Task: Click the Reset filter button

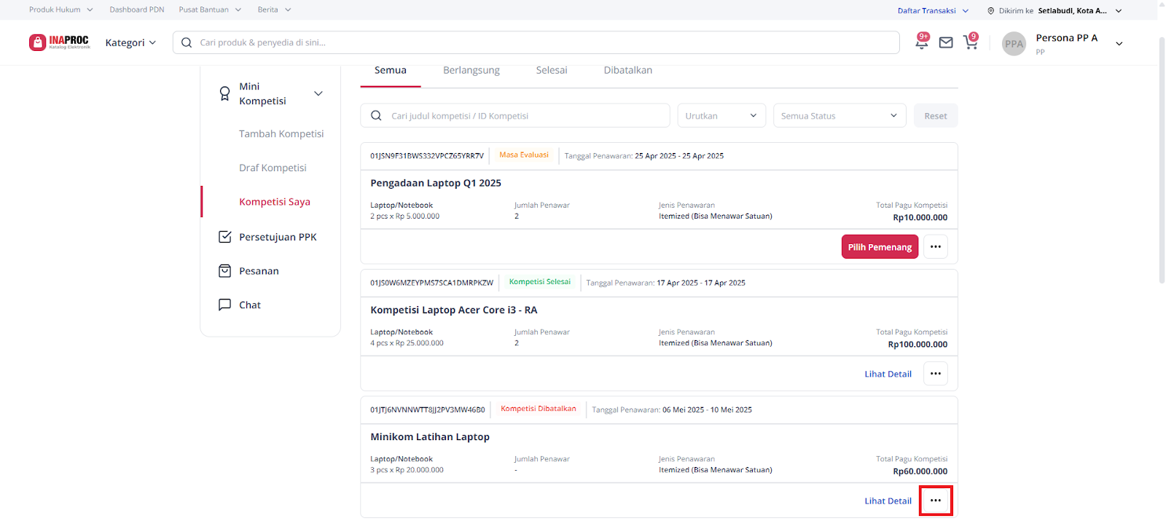Action: [935, 116]
